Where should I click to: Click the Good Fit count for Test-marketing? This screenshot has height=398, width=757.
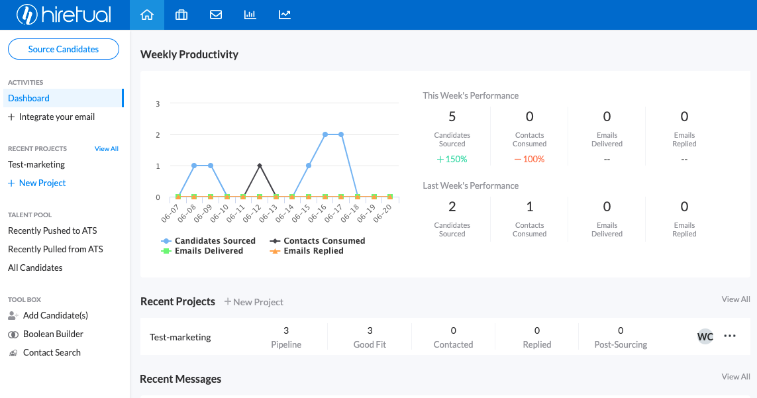tap(370, 330)
